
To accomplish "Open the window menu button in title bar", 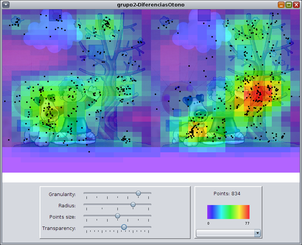I will point(6,5).
